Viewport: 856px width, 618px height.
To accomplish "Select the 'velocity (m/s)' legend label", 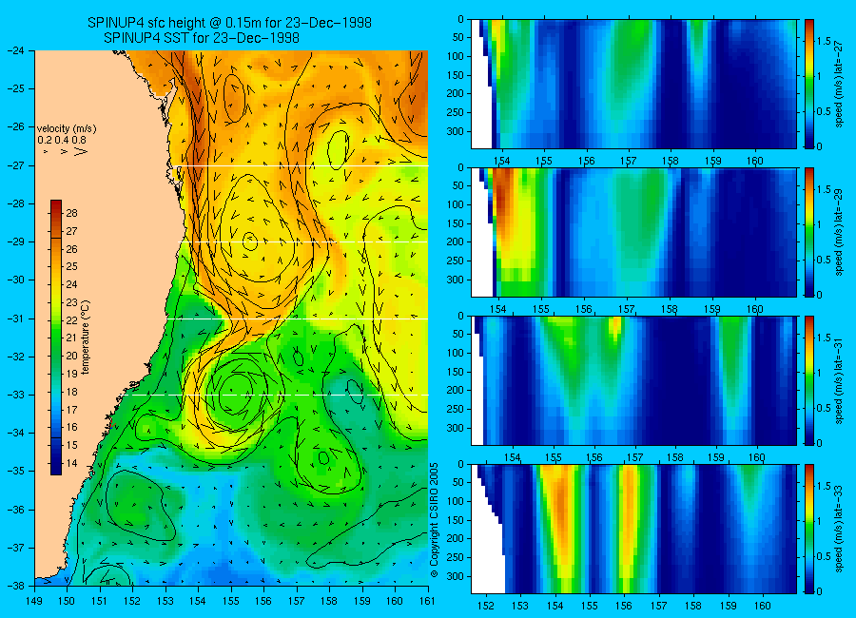I will (67, 129).
